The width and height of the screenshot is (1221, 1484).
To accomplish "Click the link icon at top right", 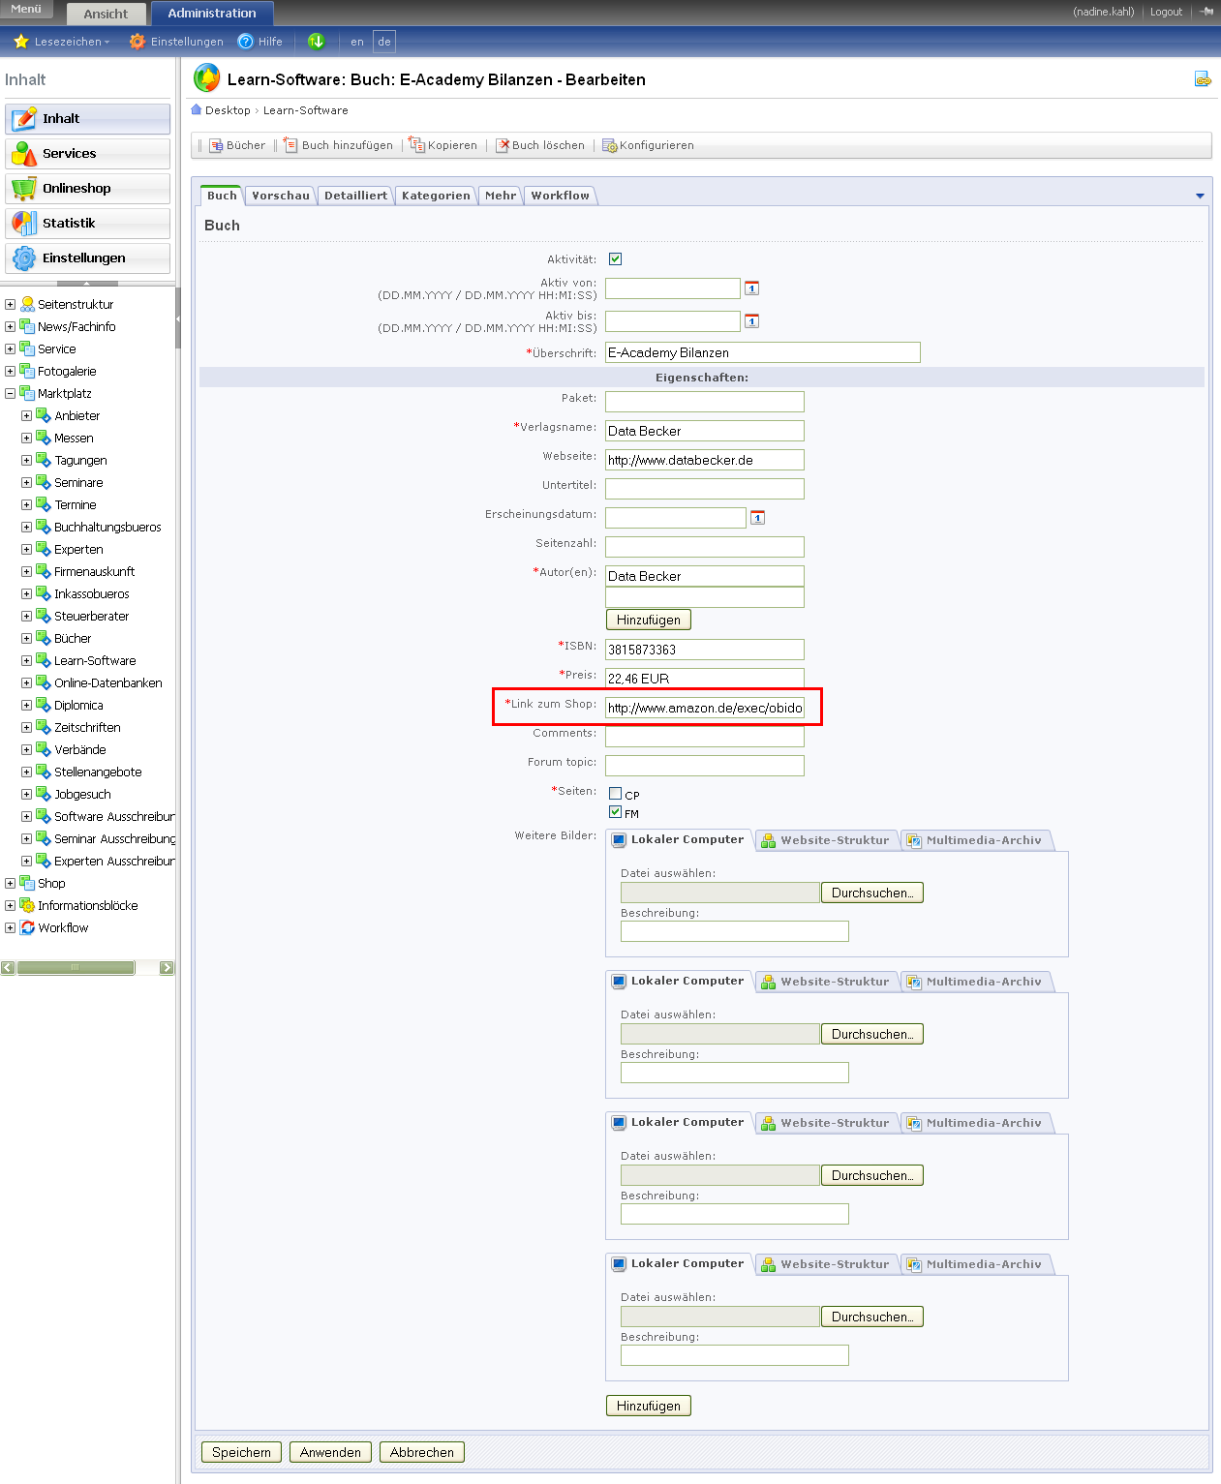I will (x=1202, y=79).
